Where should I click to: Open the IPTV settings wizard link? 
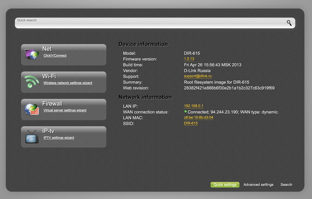coord(59,138)
